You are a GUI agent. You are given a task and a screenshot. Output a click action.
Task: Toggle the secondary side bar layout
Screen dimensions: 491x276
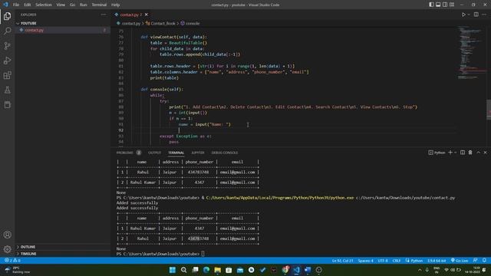tap(445, 5)
